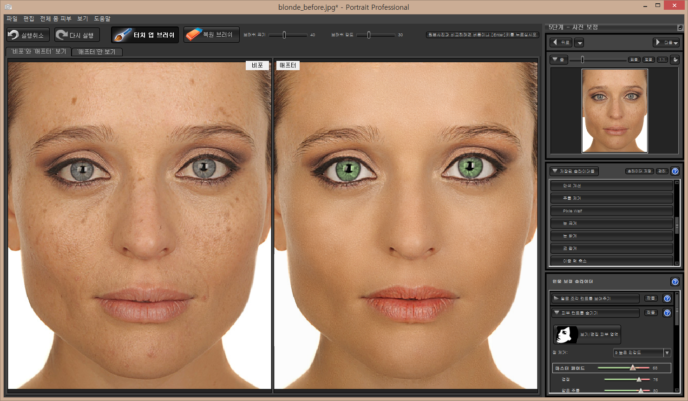Collapse the zoom navigator panel
This screenshot has height=401, width=688.
coord(558,59)
